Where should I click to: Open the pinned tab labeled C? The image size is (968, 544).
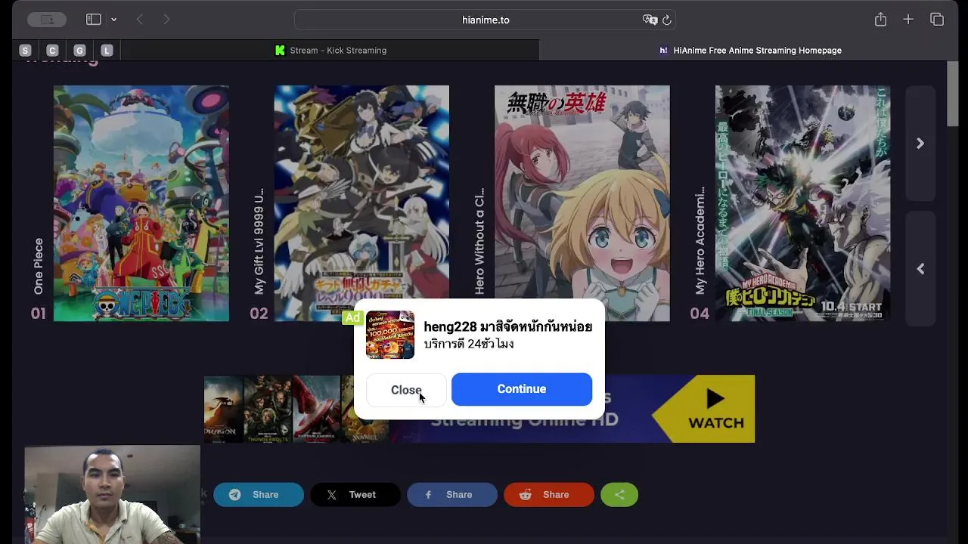click(x=52, y=51)
